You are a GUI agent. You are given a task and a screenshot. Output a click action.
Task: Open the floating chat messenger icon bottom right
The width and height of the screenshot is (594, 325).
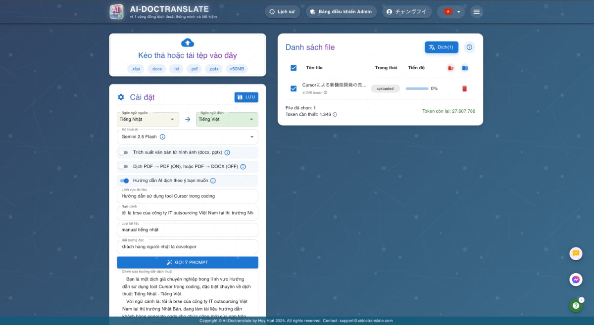point(576,279)
